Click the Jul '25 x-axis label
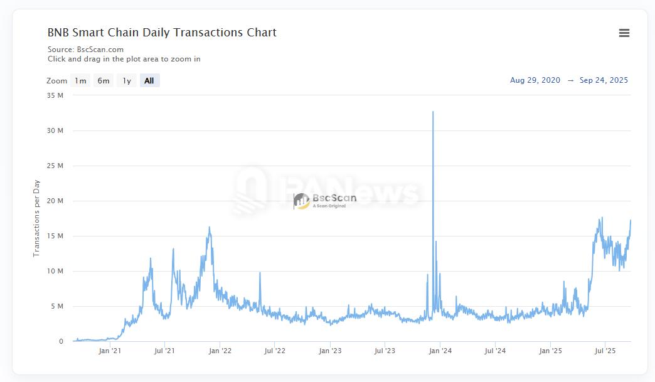 (x=605, y=351)
